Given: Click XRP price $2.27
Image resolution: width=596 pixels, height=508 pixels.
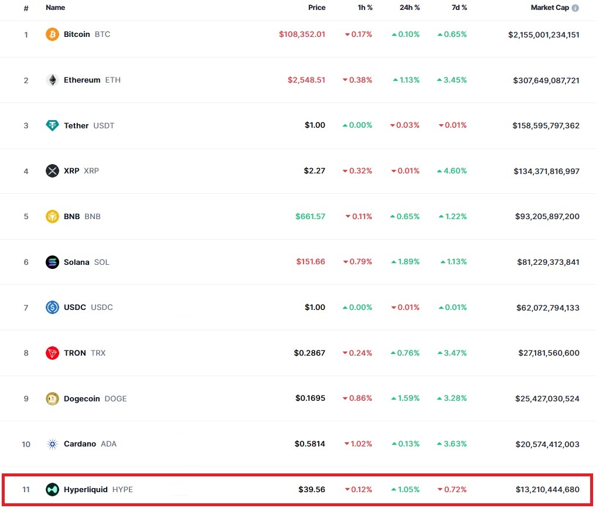Looking at the screenshot, I should 314,171.
